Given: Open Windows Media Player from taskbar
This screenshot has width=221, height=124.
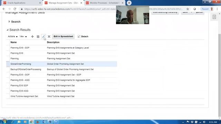Looking at the screenshot, I should pyautogui.click(x=25, y=122).
